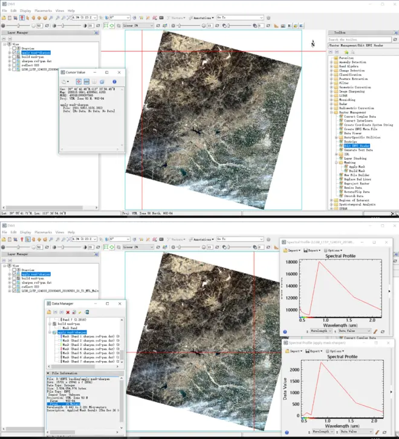Screen dimensions: 399x439
Task: Click Export in the upper Spectral Profile window
Action: click(312, 250)
